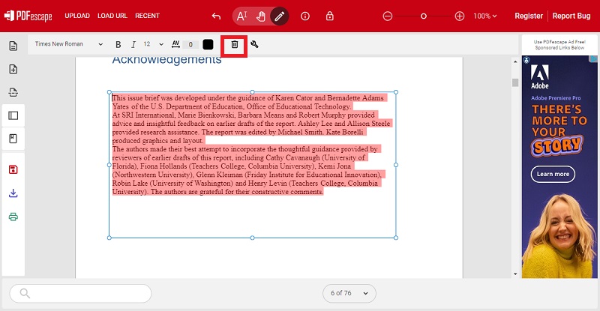Click the zoom slider handle
Screen dimensions: 600x311
(x=423, y=16)
